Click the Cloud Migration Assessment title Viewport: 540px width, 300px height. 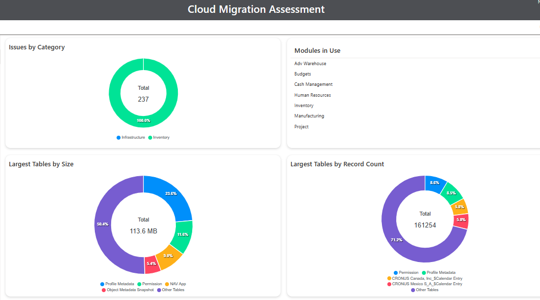click(x=256, y=9)
